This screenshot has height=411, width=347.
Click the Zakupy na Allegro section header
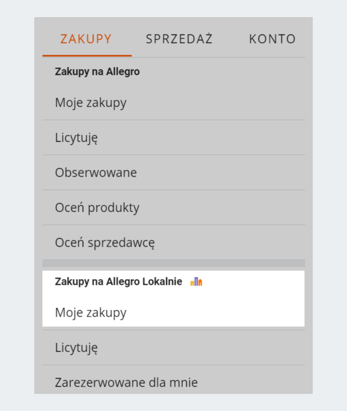[x=97, y=71]
